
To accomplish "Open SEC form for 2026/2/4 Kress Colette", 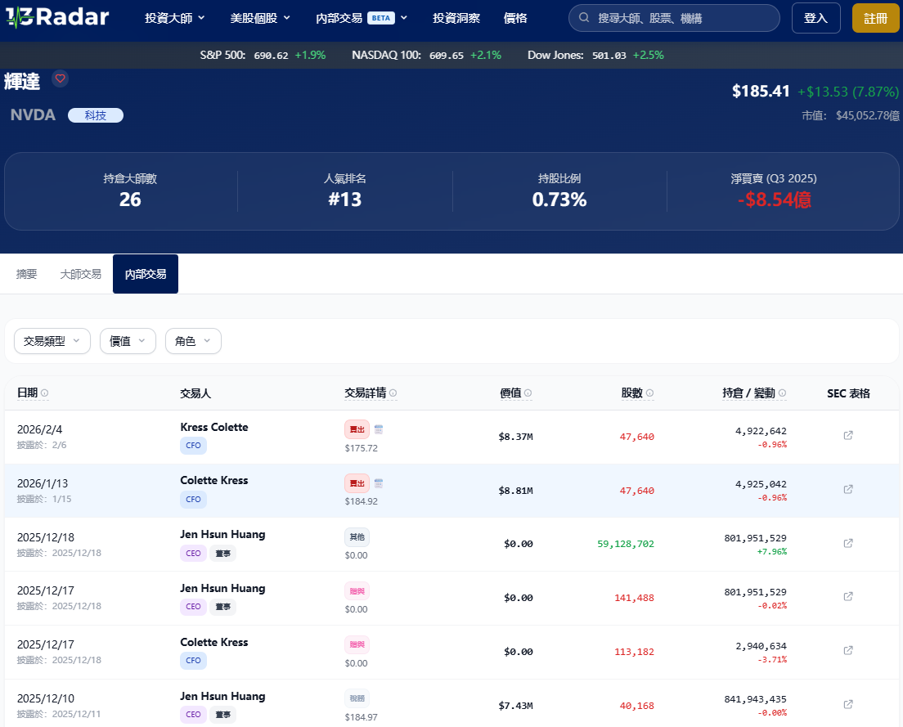I will (x=848, y=435).
